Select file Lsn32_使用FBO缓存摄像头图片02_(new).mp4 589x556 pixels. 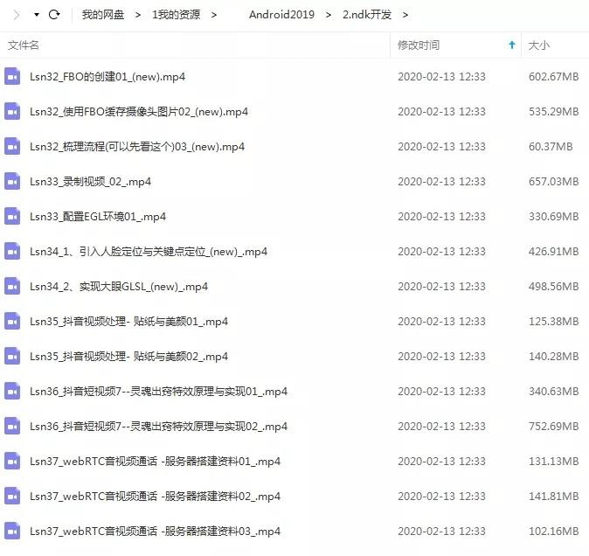click(x=139, y=112)
